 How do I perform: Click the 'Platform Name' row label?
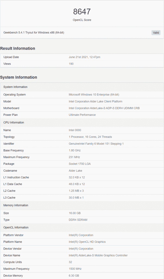point(12,242)
